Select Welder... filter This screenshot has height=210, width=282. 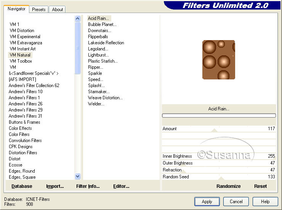point(96,104)
